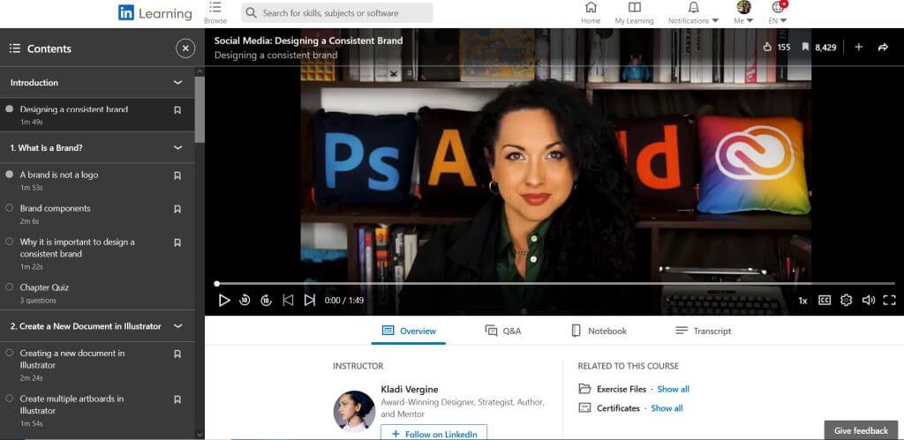Like the course with thumbs-up icon
This screenshot has height=440, width=904.
coord(767,48)
